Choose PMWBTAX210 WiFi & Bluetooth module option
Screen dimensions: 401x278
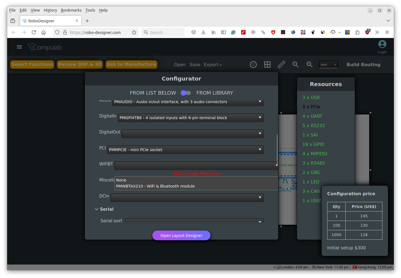196,186
